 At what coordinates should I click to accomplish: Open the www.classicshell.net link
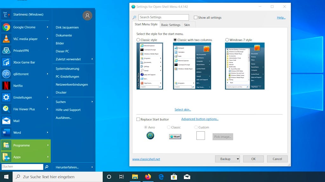146,159
